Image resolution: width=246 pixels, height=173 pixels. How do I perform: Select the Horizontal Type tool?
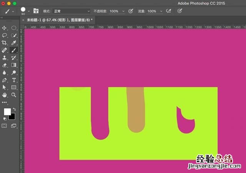tap(14, 80)
